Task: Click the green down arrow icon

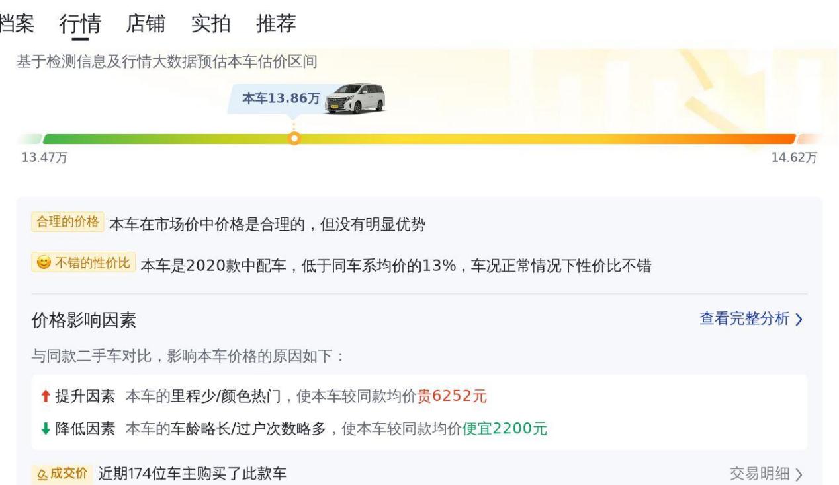Action: click(45, 429)
